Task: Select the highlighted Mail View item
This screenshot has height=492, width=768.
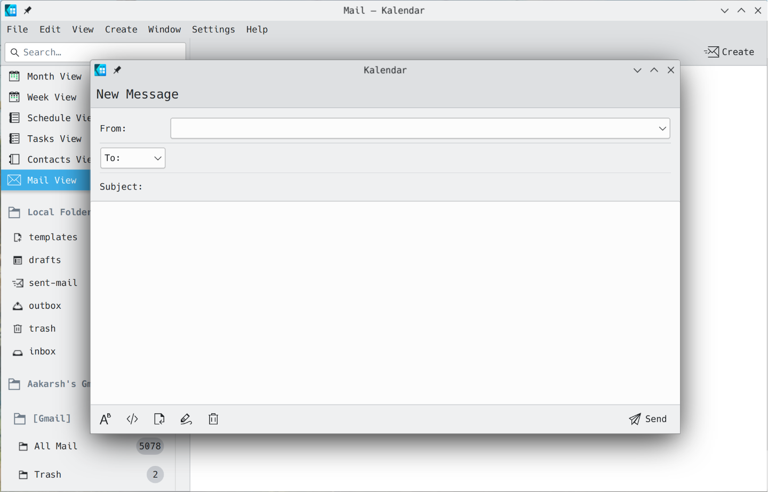Action: (52, 180)
